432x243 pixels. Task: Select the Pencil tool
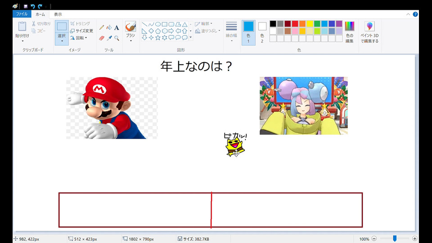pos(102,27)
